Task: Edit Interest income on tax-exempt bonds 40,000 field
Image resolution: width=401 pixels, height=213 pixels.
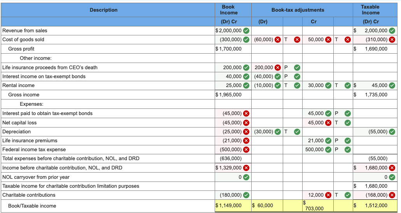Action: (233, 77)
